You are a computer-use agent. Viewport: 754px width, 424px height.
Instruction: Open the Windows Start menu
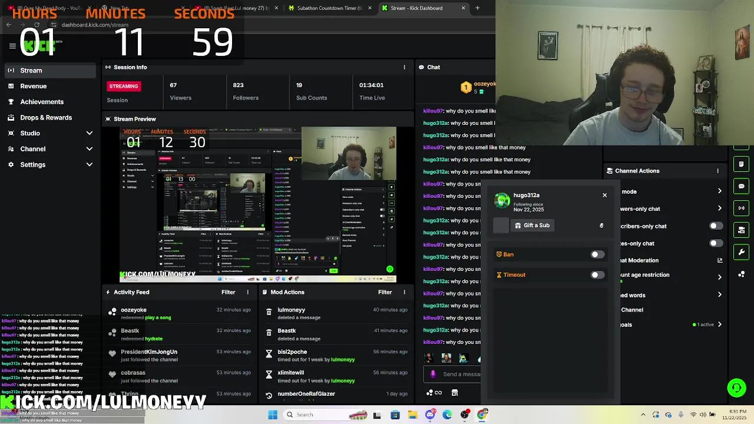pyautogui.click(x=272, y=415)
